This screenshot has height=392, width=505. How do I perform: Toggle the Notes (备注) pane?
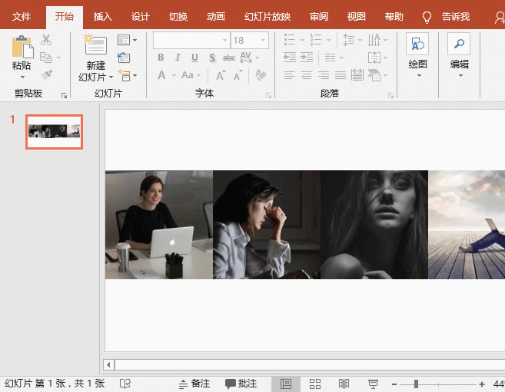194,384
